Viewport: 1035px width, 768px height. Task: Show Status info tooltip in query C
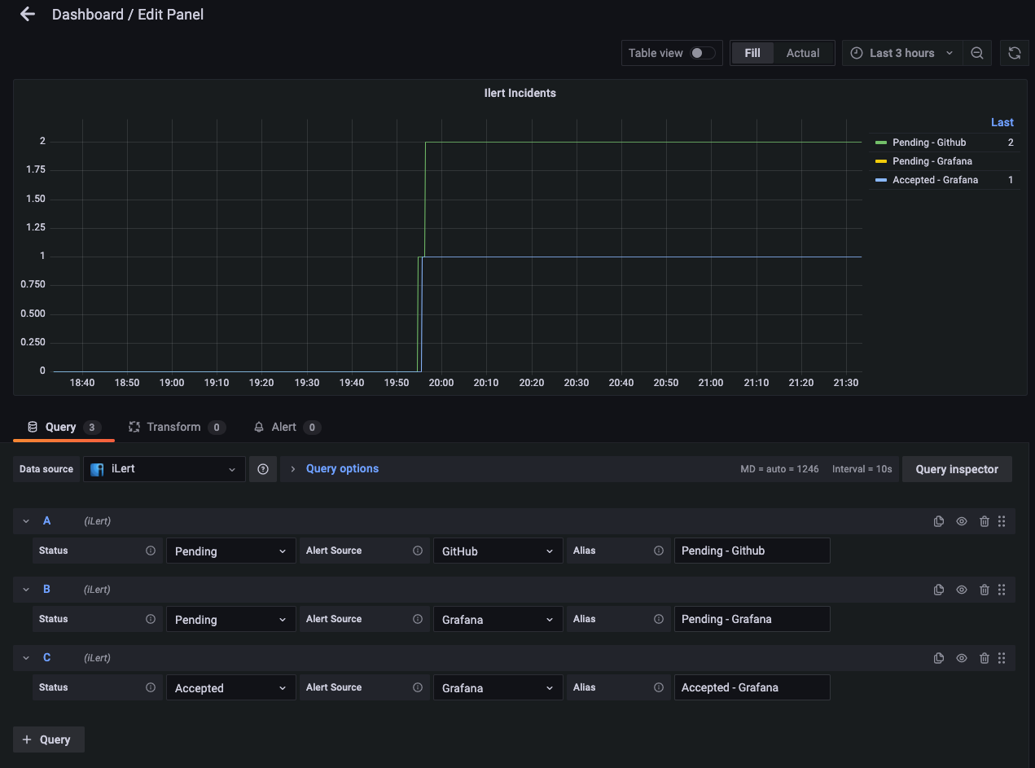point(151,687)
